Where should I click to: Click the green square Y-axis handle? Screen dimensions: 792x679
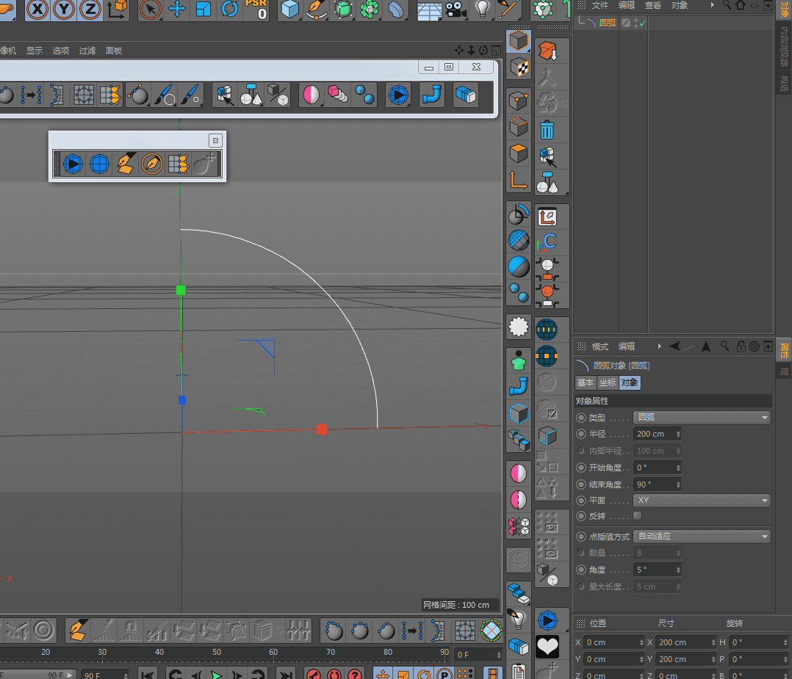pyautogui.click(x=181, y=290)
